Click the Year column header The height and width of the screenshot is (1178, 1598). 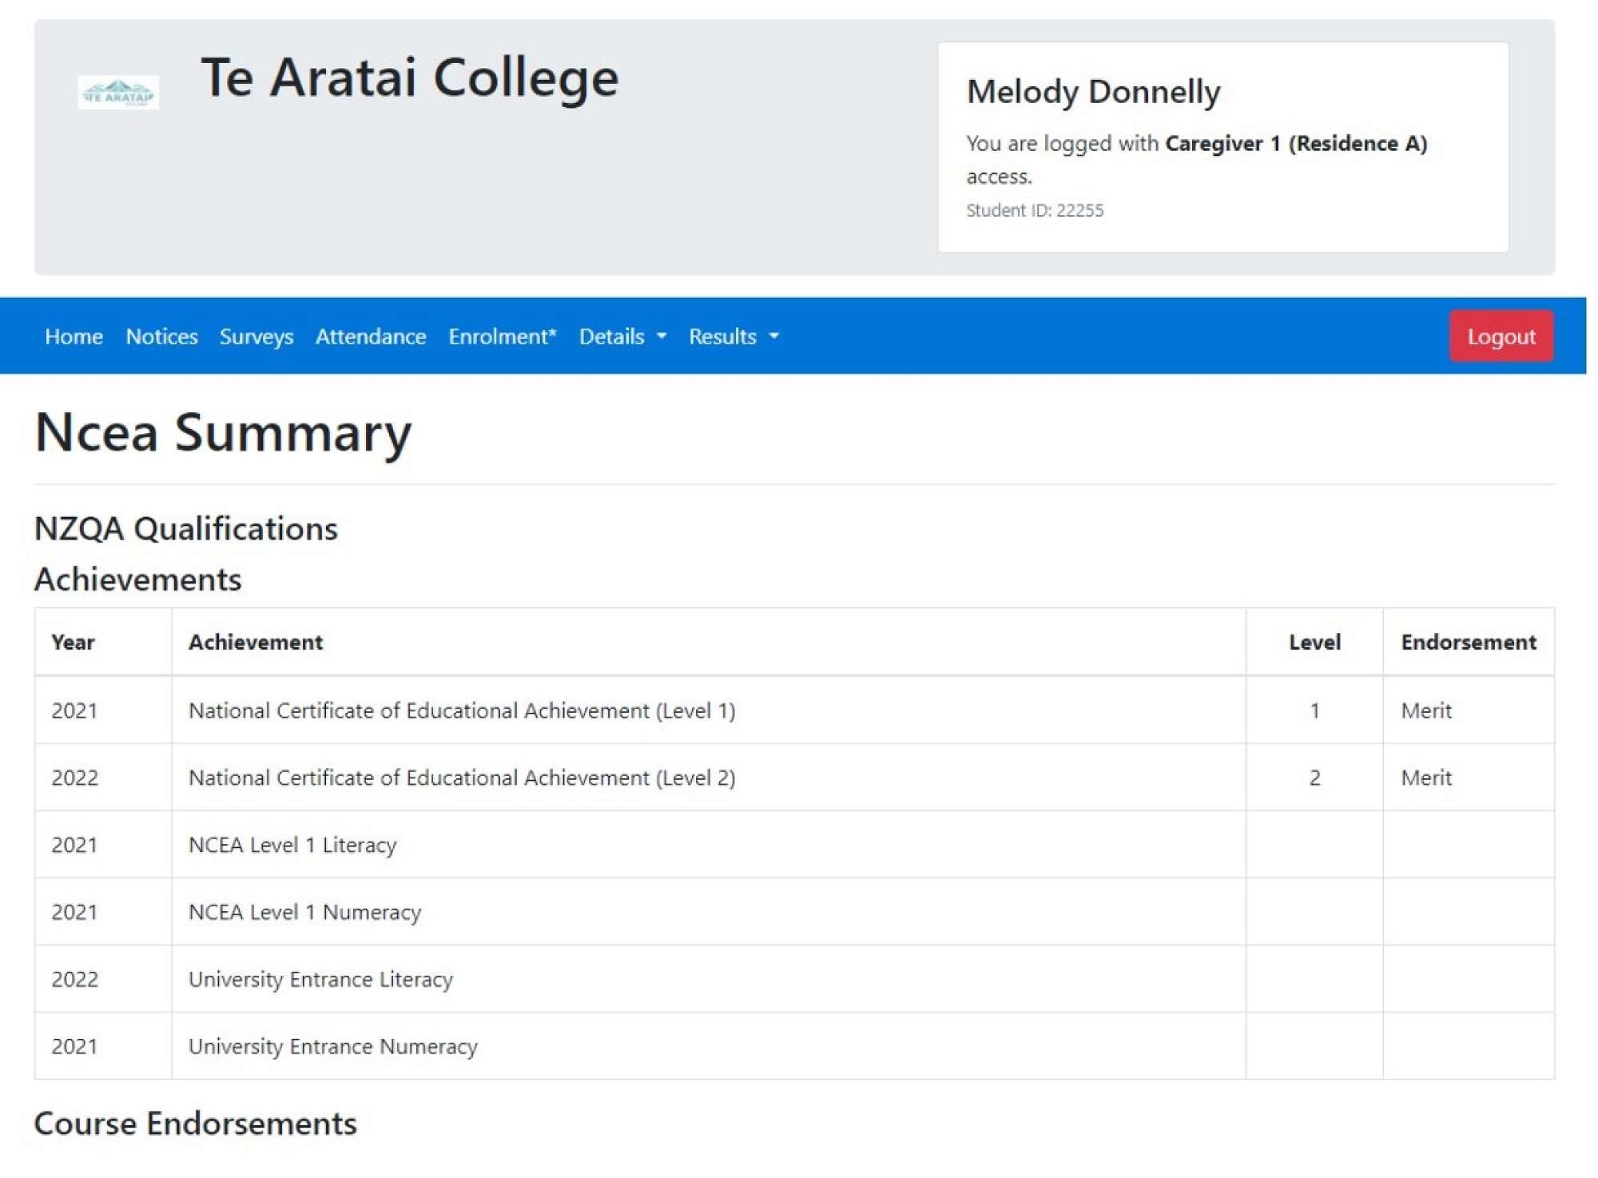click(x=73, y=642)
